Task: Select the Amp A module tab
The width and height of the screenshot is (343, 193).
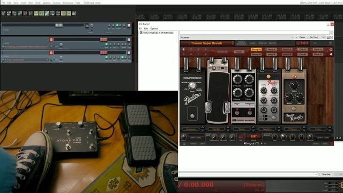Action: 272,49
